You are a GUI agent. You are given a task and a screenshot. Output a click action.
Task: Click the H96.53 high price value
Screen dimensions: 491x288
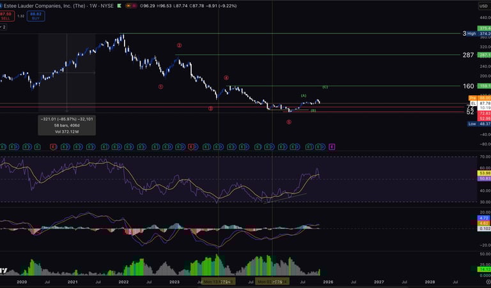[x=164, y=6]
